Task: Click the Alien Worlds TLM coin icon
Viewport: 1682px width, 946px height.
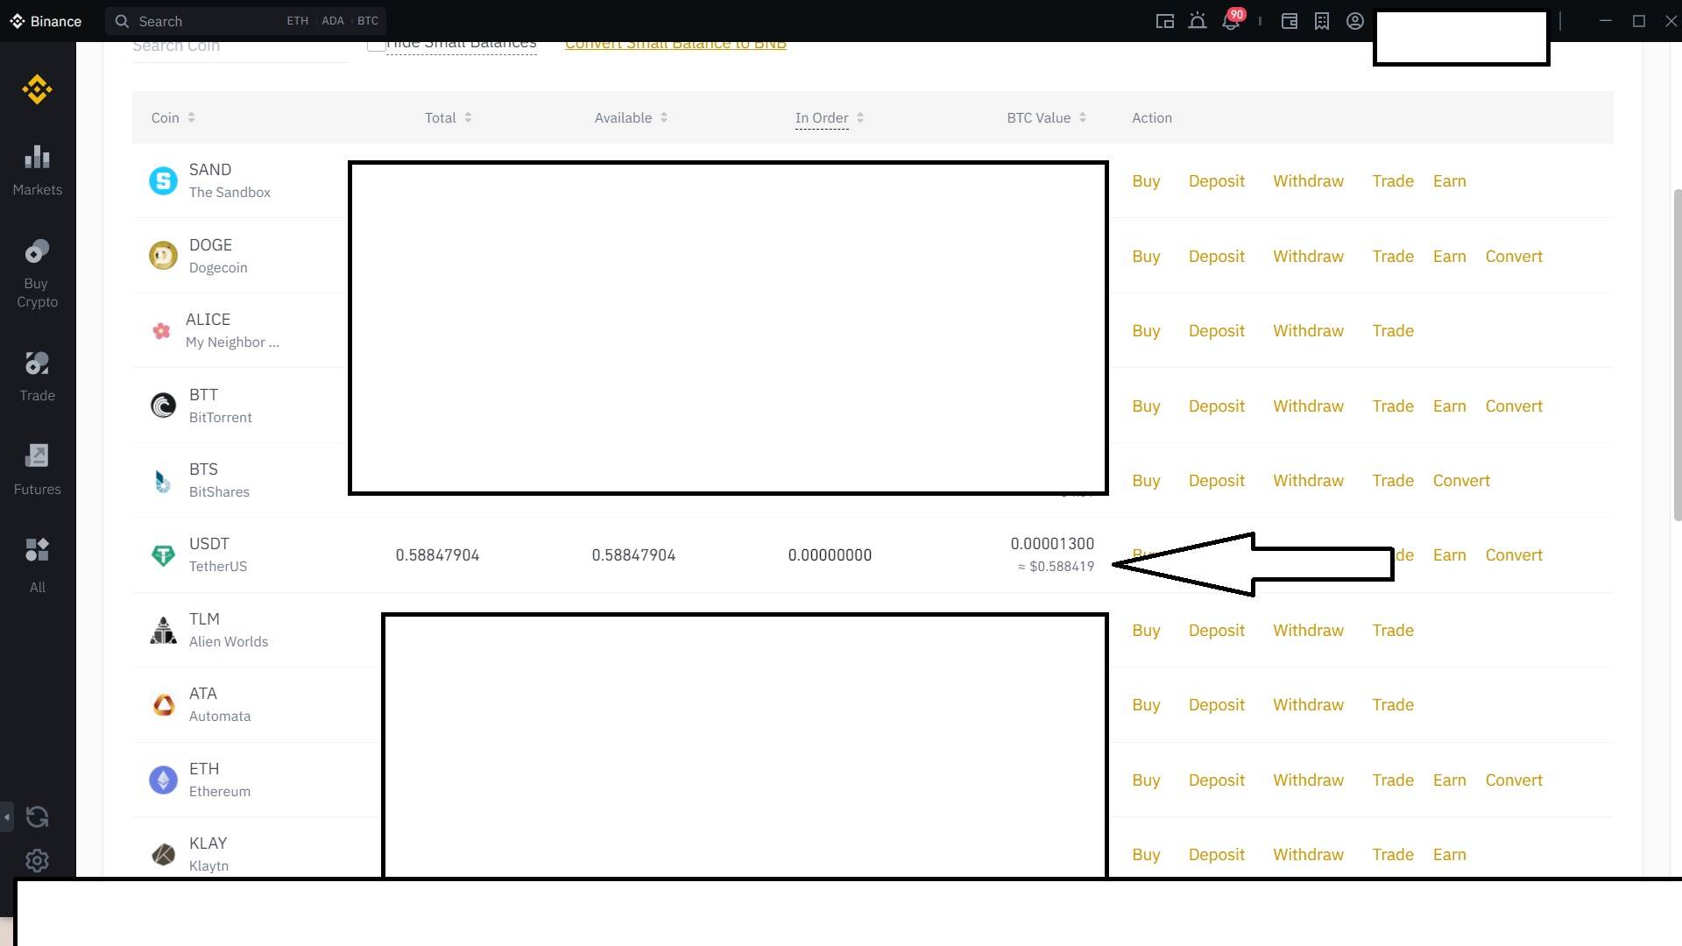Action: [163, 630]
